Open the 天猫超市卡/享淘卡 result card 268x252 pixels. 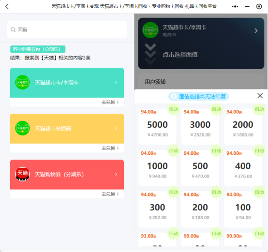pos(67,83)
